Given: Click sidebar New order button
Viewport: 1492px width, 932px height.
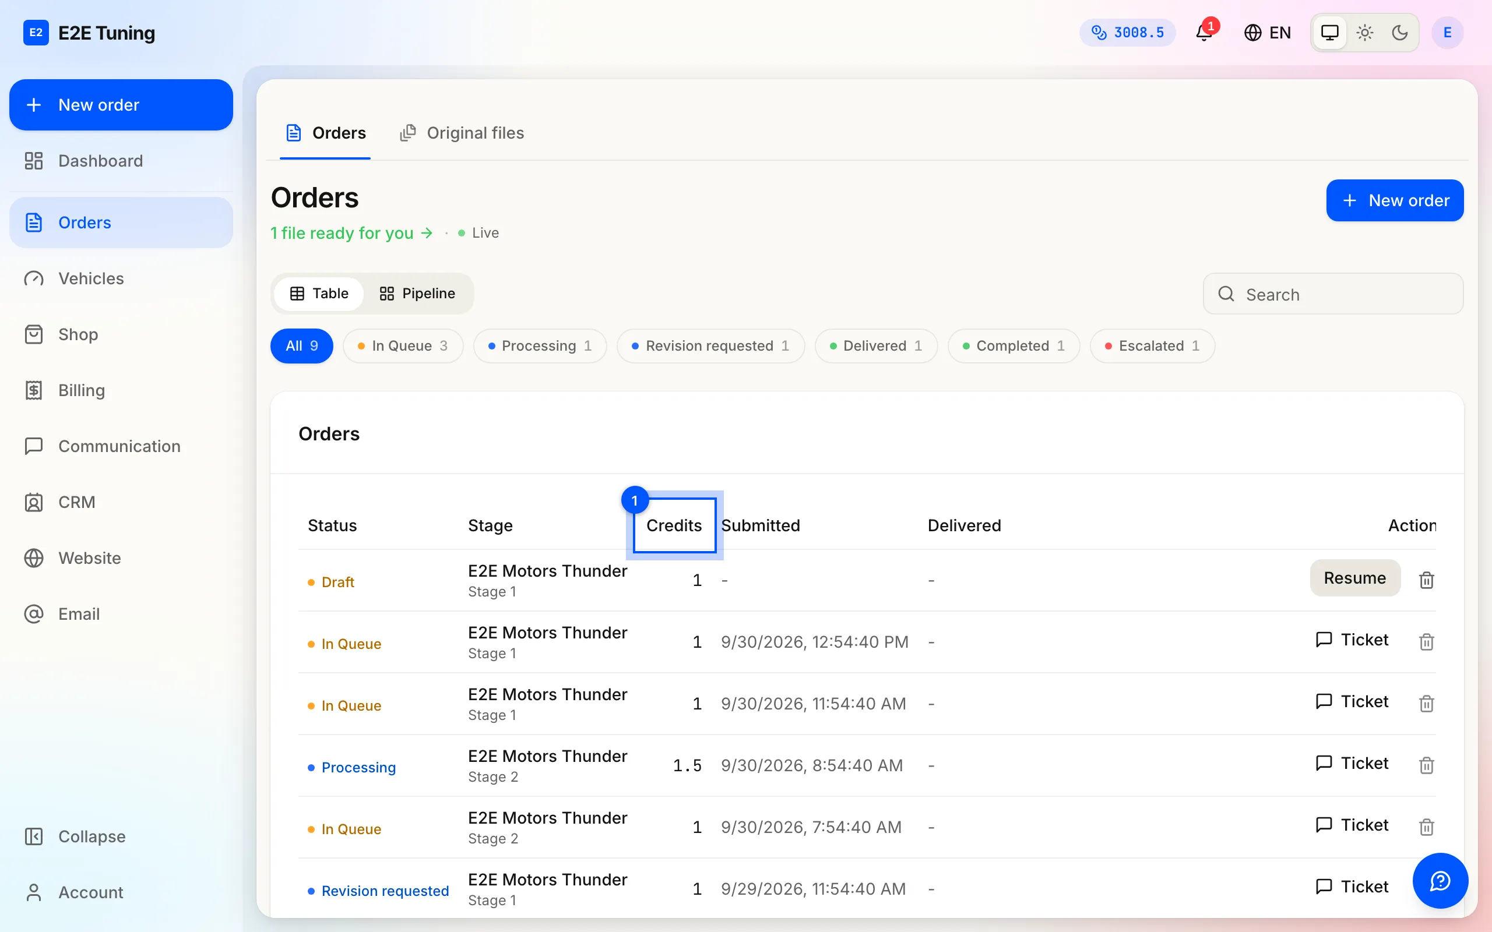Looking at the screenshot, I should click(121, 105).
